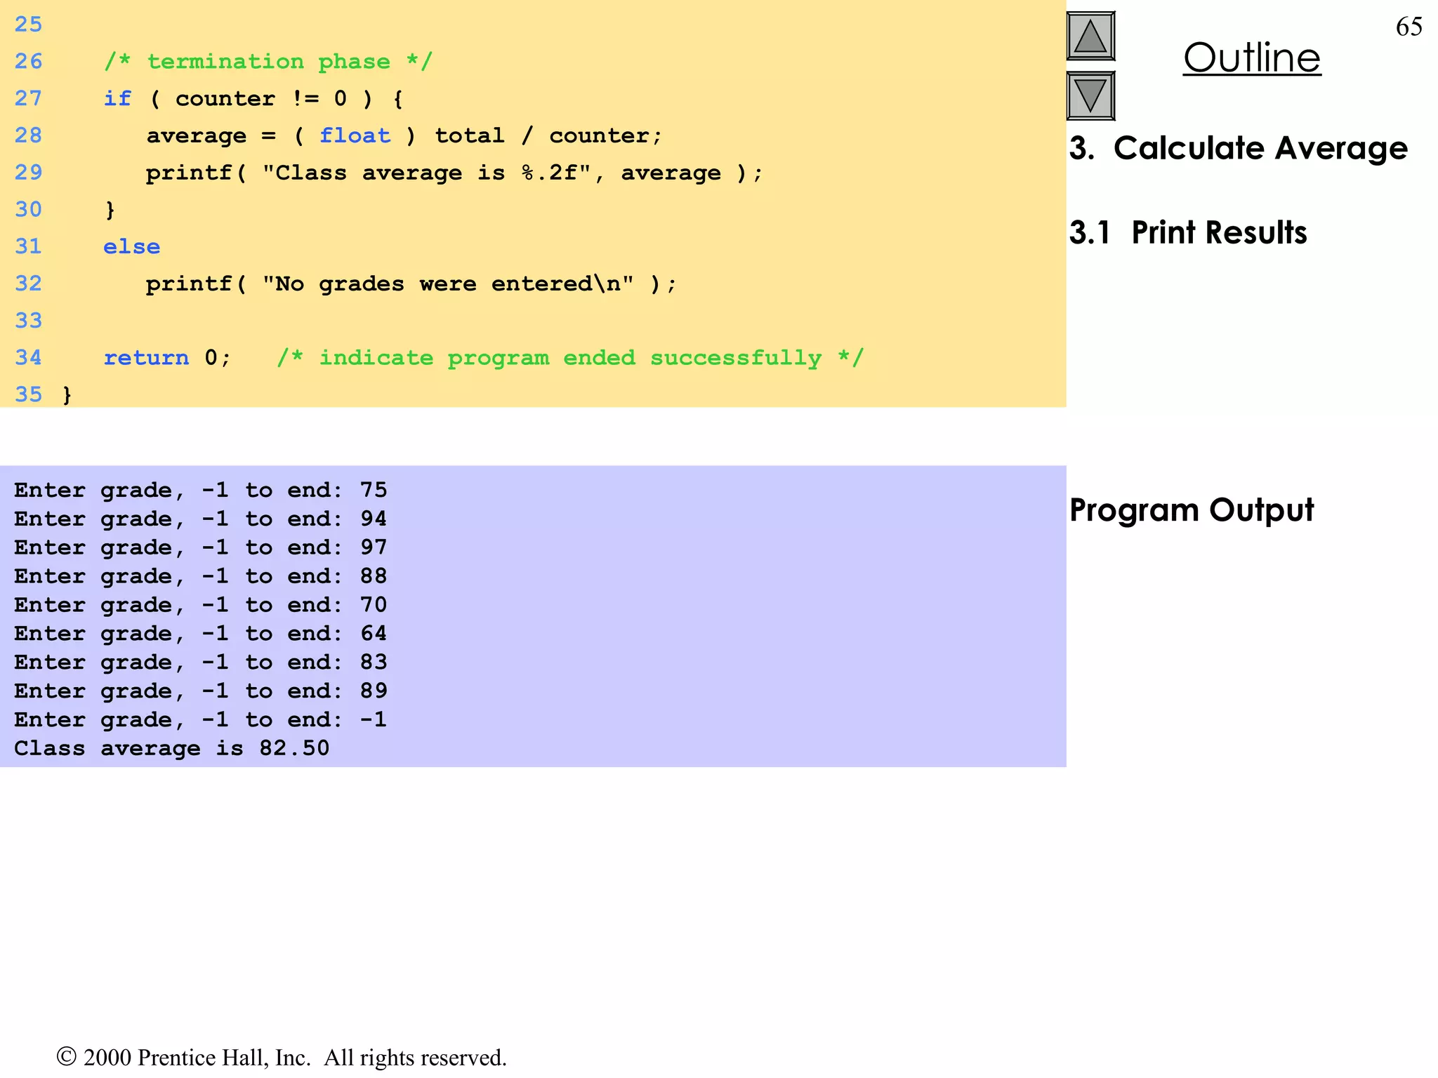Click the 'Program Output' label

[1192, 510]
